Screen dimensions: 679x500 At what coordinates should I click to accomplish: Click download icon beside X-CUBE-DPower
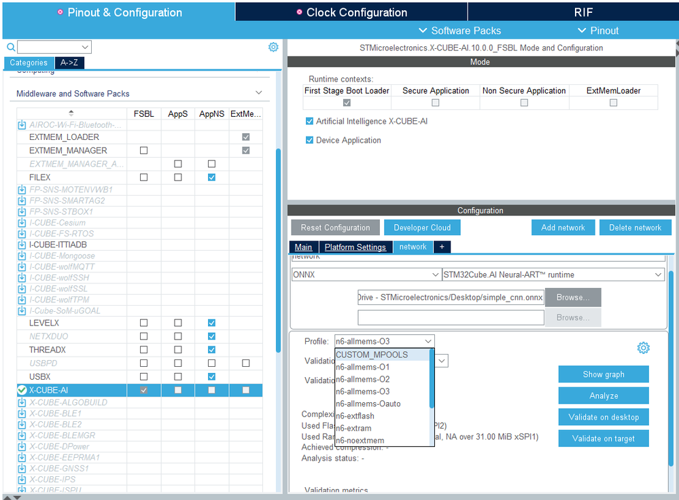pyautogui.click(x=22, y=446)
